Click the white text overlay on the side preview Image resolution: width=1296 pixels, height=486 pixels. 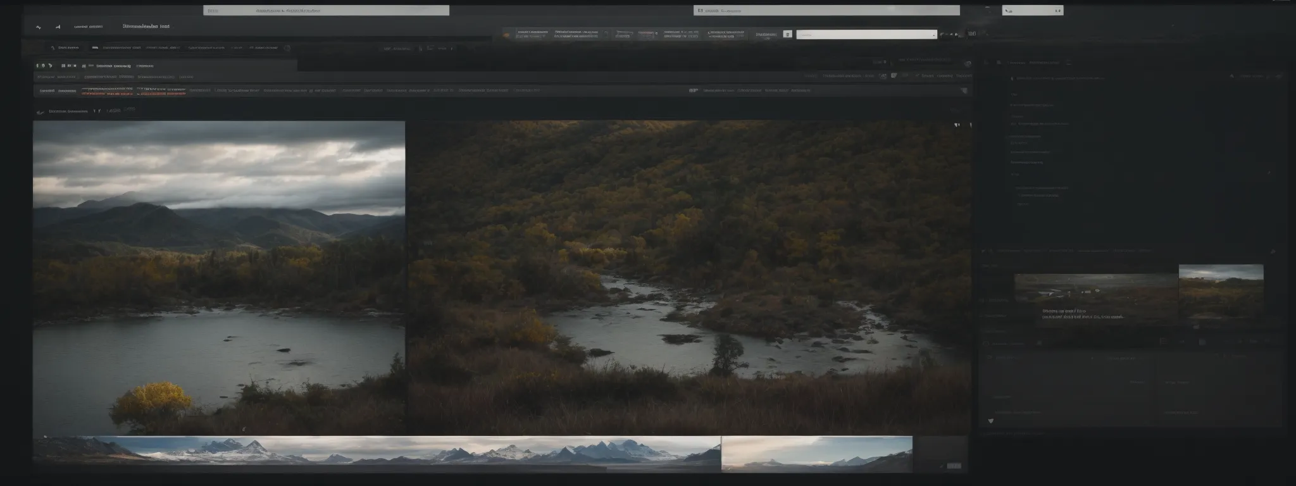pos(1082,314)
